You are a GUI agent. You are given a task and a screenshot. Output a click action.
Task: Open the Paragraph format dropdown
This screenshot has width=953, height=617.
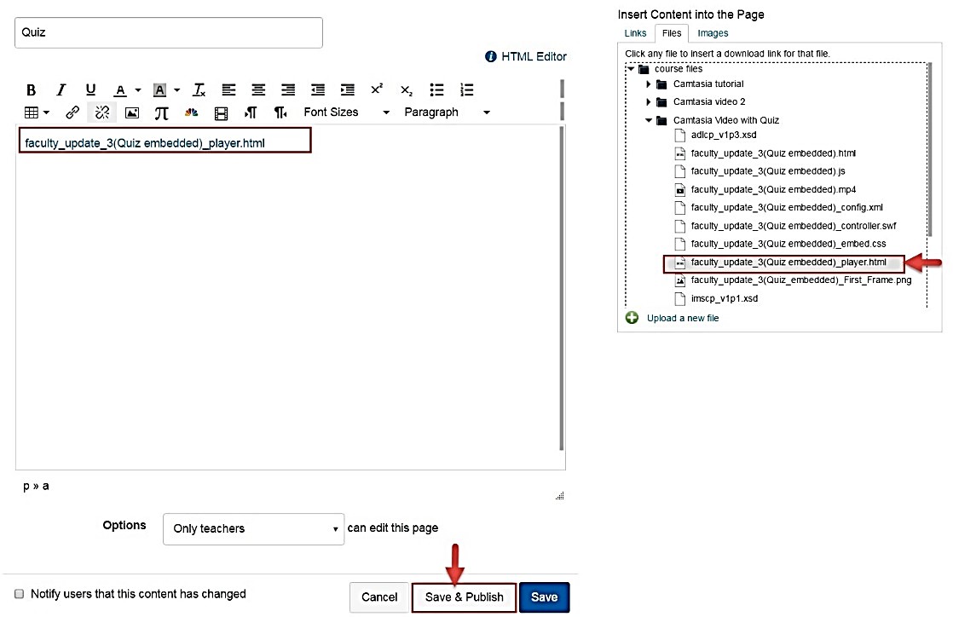447,112
